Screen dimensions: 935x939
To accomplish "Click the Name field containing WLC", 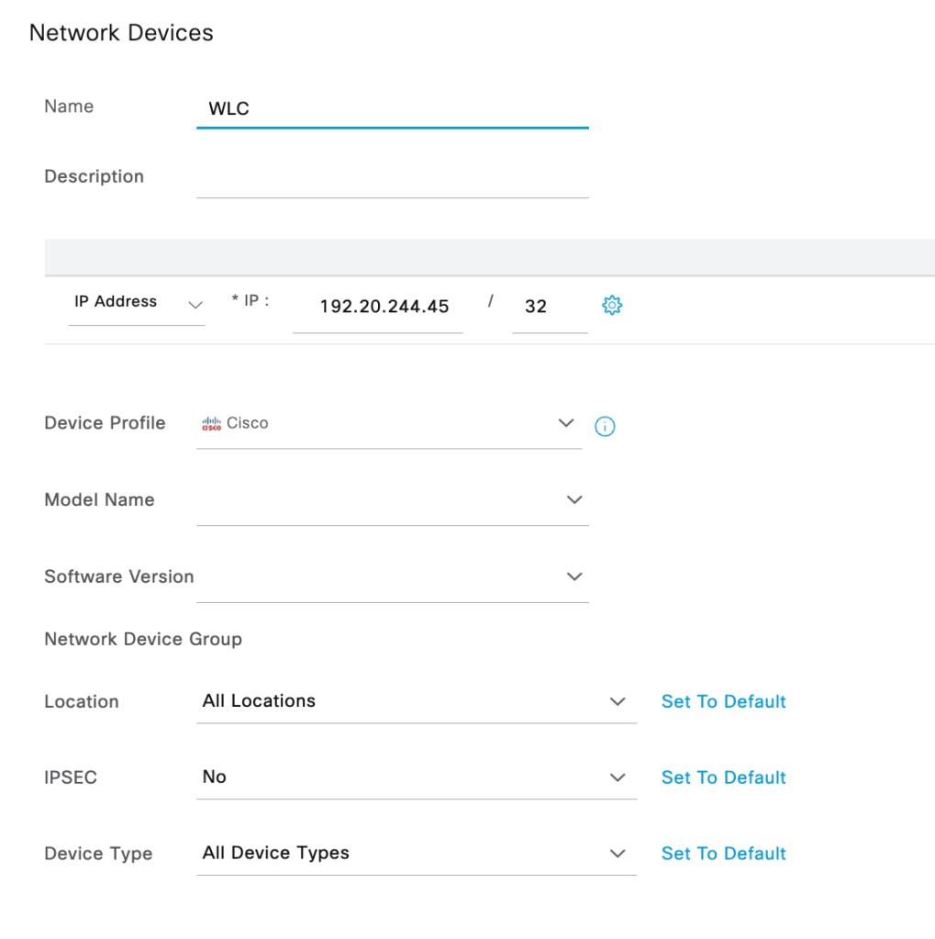I will coord(392,108).
